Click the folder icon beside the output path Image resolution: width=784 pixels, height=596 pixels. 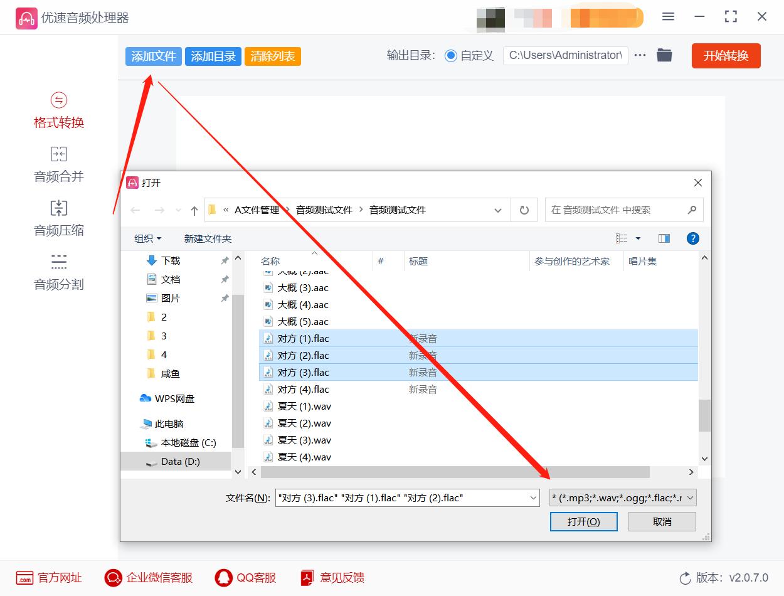664,55
